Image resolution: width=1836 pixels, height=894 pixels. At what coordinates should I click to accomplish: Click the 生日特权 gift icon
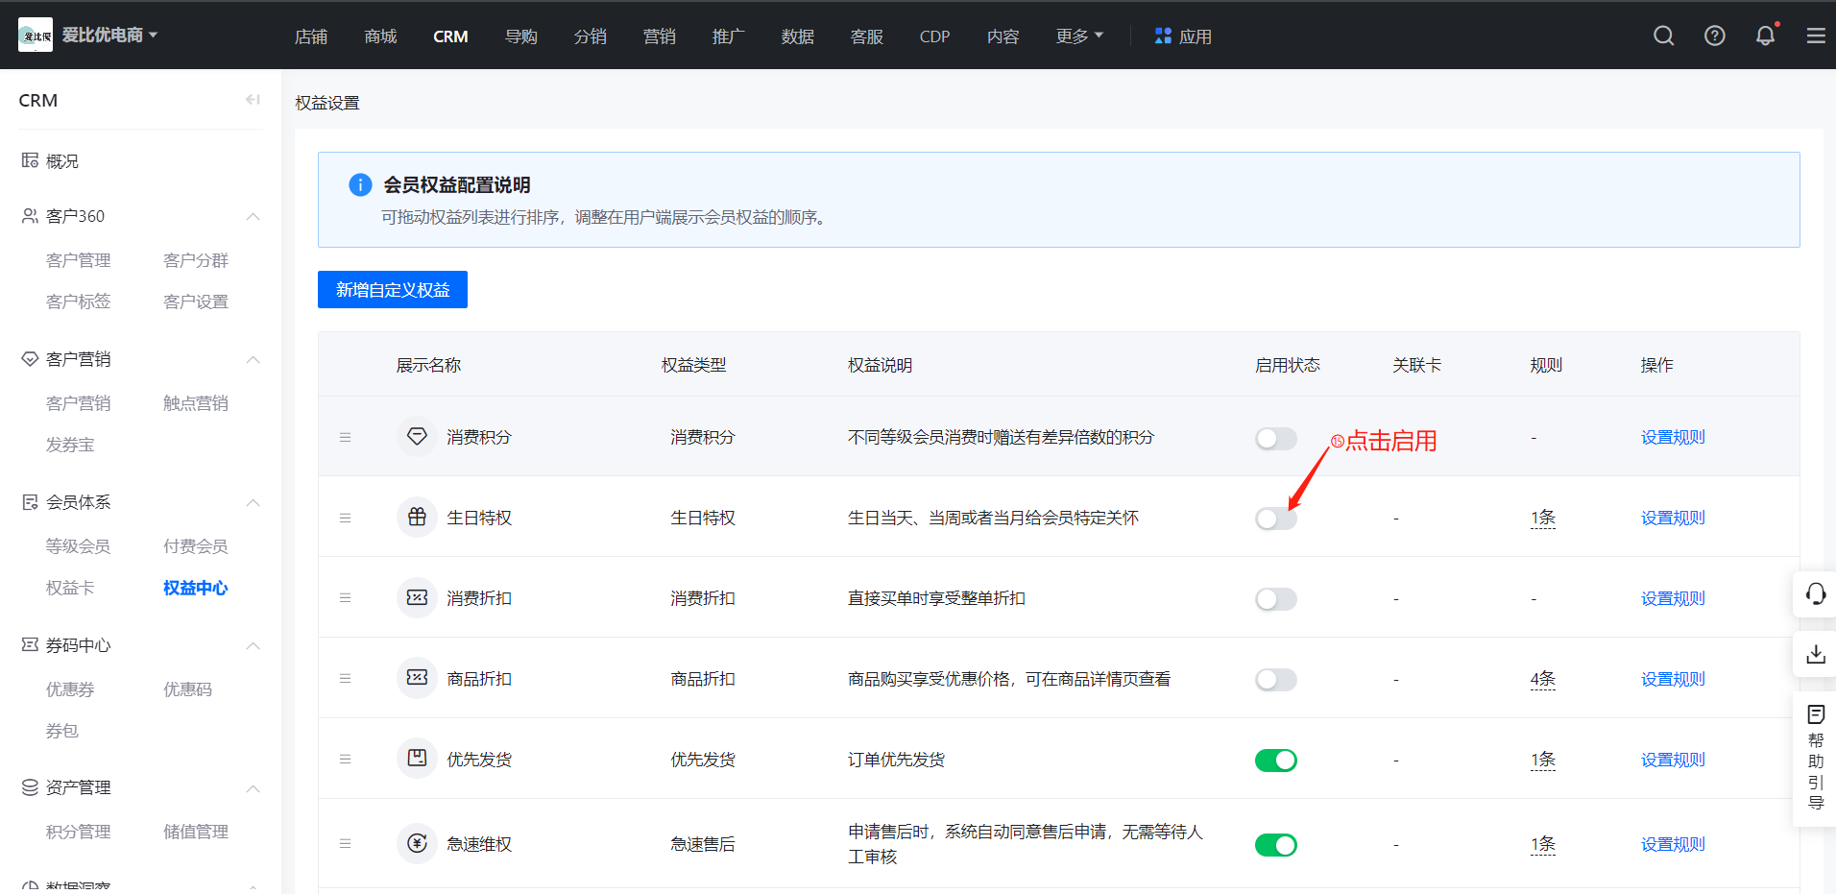(417, 518)
